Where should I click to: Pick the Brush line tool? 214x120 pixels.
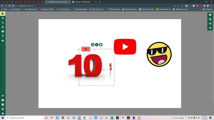[x=3, y=23]
